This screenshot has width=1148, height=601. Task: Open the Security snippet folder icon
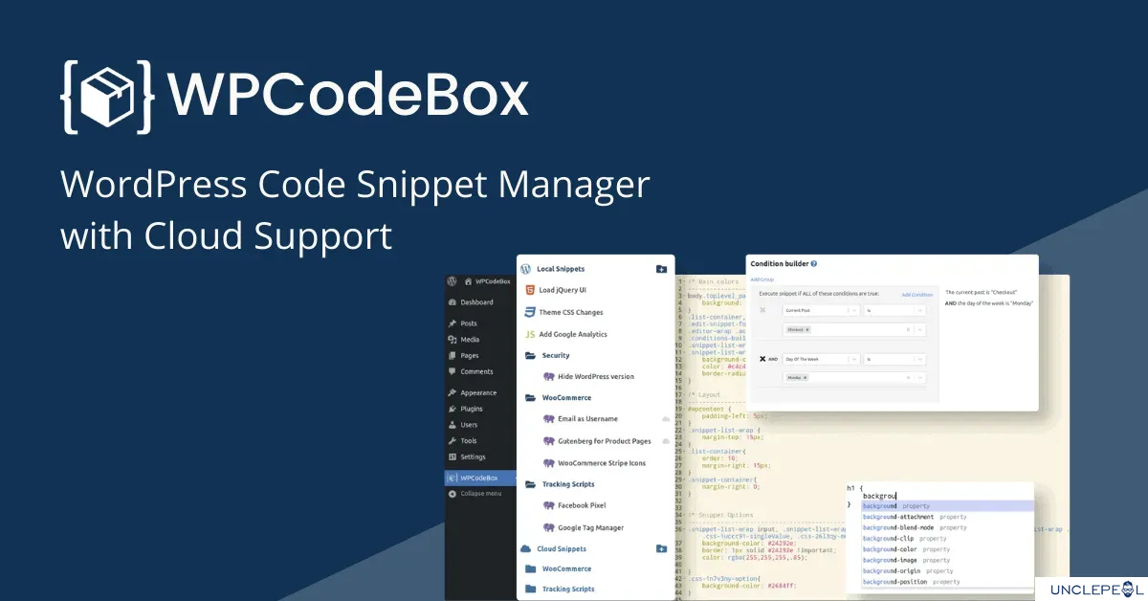(529, 355)
